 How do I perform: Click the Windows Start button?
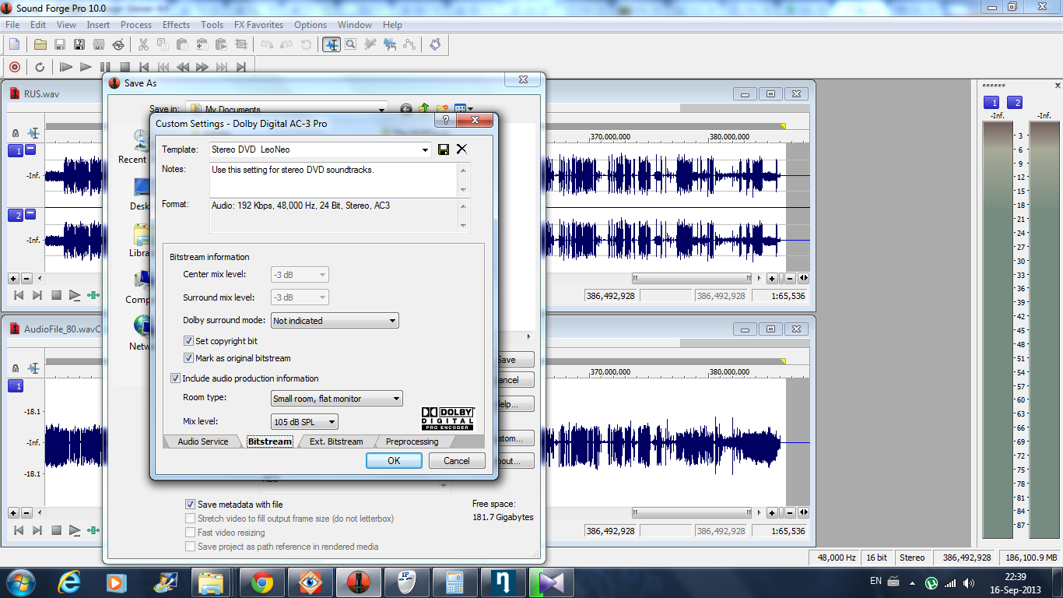click(22, 582)
